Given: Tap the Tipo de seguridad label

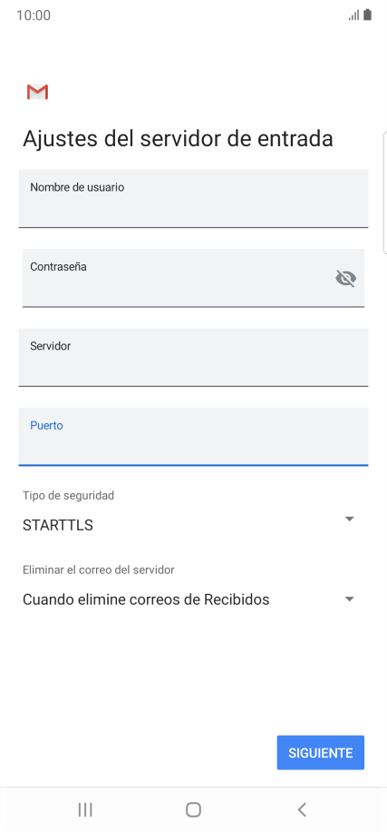Looking at the screenshot, I should (68, 496).
